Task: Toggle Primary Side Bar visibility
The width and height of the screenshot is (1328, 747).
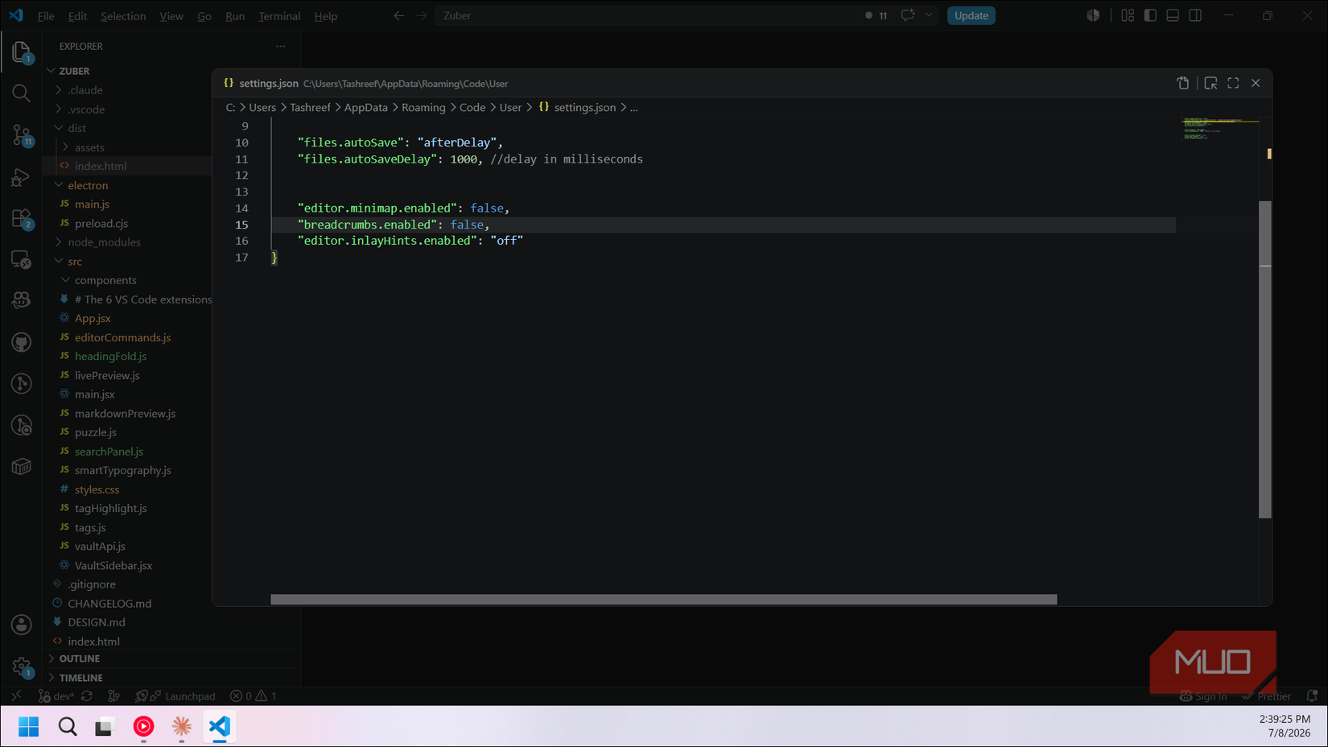Action: (1150, 15)
